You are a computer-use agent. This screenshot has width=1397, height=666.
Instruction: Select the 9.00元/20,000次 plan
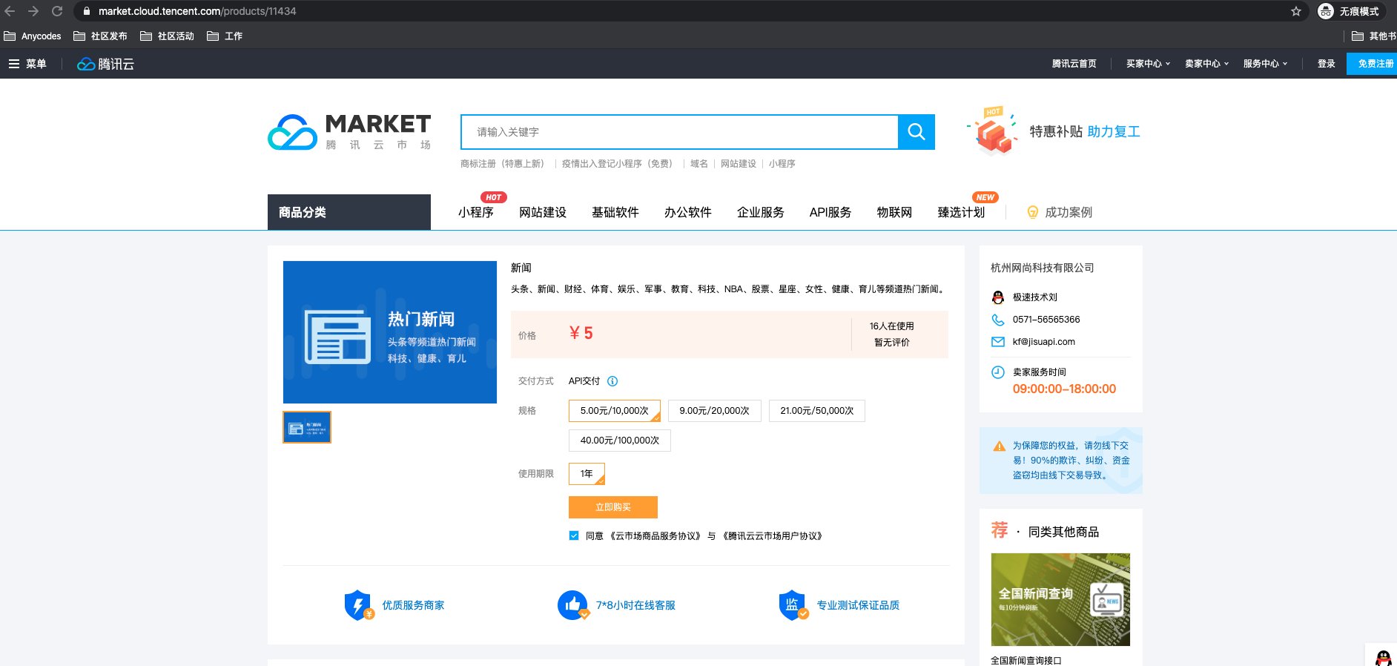pos(715,411)
